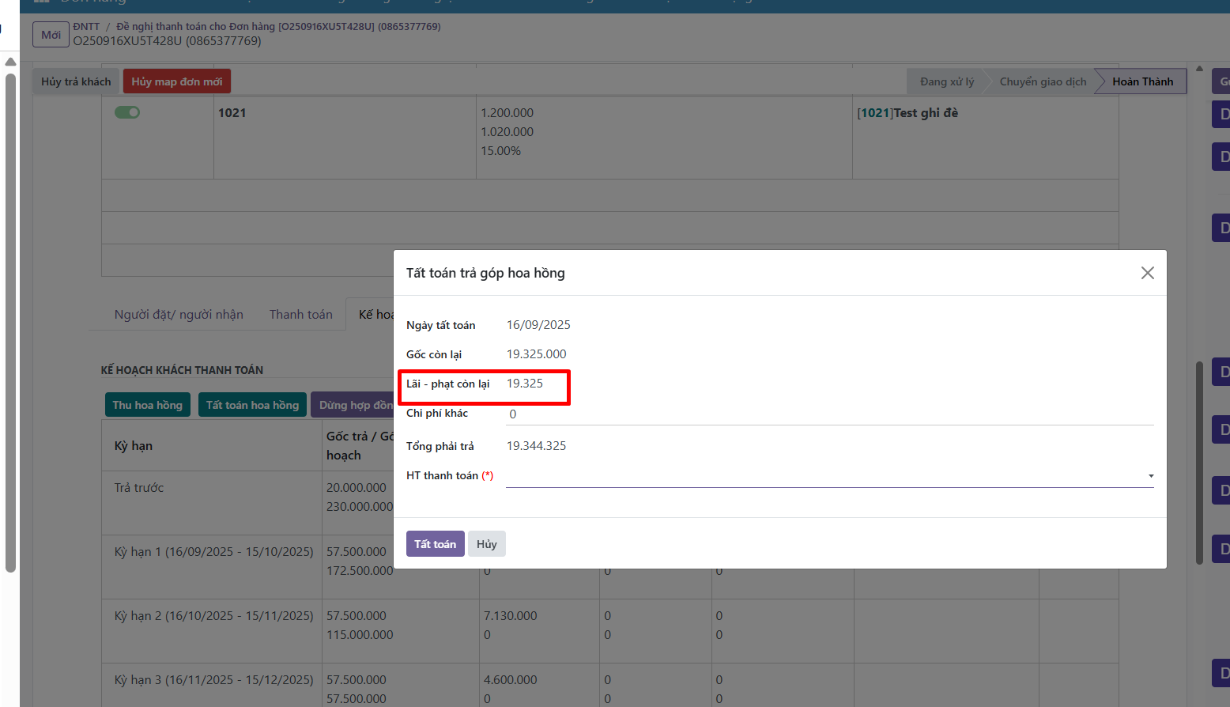
Task: Click the Chi phí khác input field
Action: click(829, 414)
